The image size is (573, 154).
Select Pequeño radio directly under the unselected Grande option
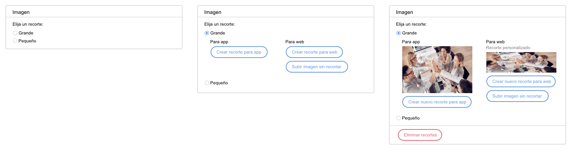tap(15, 41)
